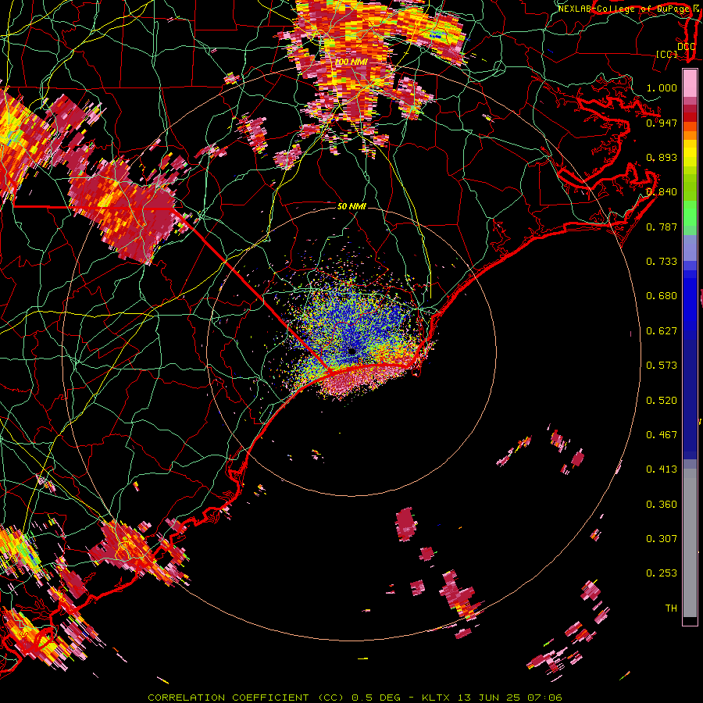This screenshot has width=703, height=703.
Task: Select the 0.307 legend value
Action: tap(662, 539)
